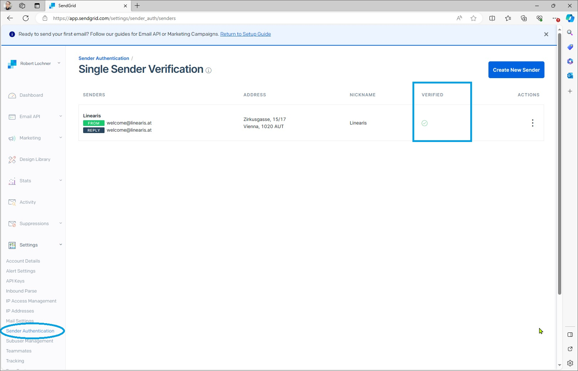The width and height of the screenshot is (578, 371).
Task: Click the SendGrid logo by Robert Lochner
Action: coord(12,64)
